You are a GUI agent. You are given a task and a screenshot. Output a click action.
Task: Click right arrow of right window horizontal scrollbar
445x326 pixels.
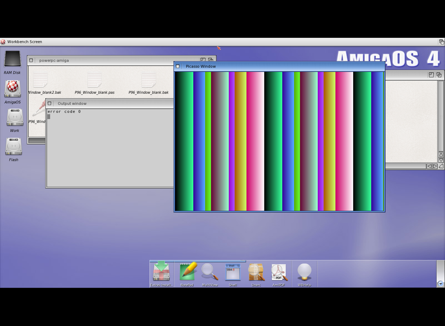(435, 166)
